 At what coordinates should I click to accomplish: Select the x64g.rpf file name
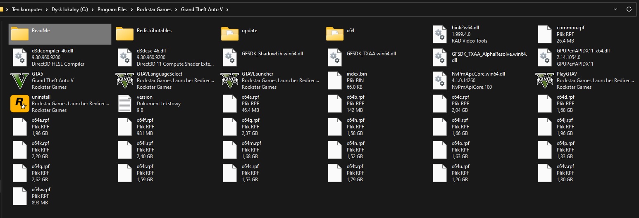tap(250, 120)
